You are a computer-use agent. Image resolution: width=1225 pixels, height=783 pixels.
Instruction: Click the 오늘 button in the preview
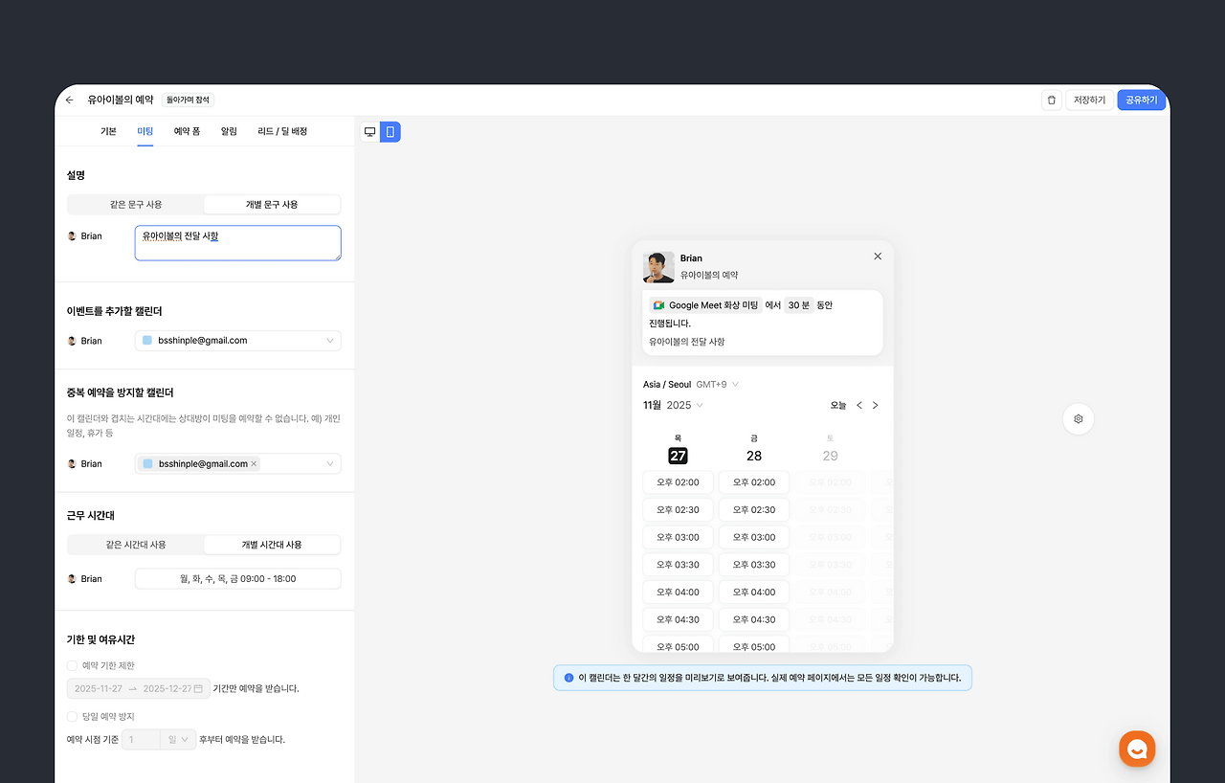[838, 405]
